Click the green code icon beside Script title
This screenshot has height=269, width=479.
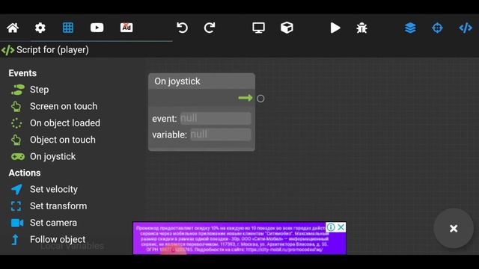(8, 50)
